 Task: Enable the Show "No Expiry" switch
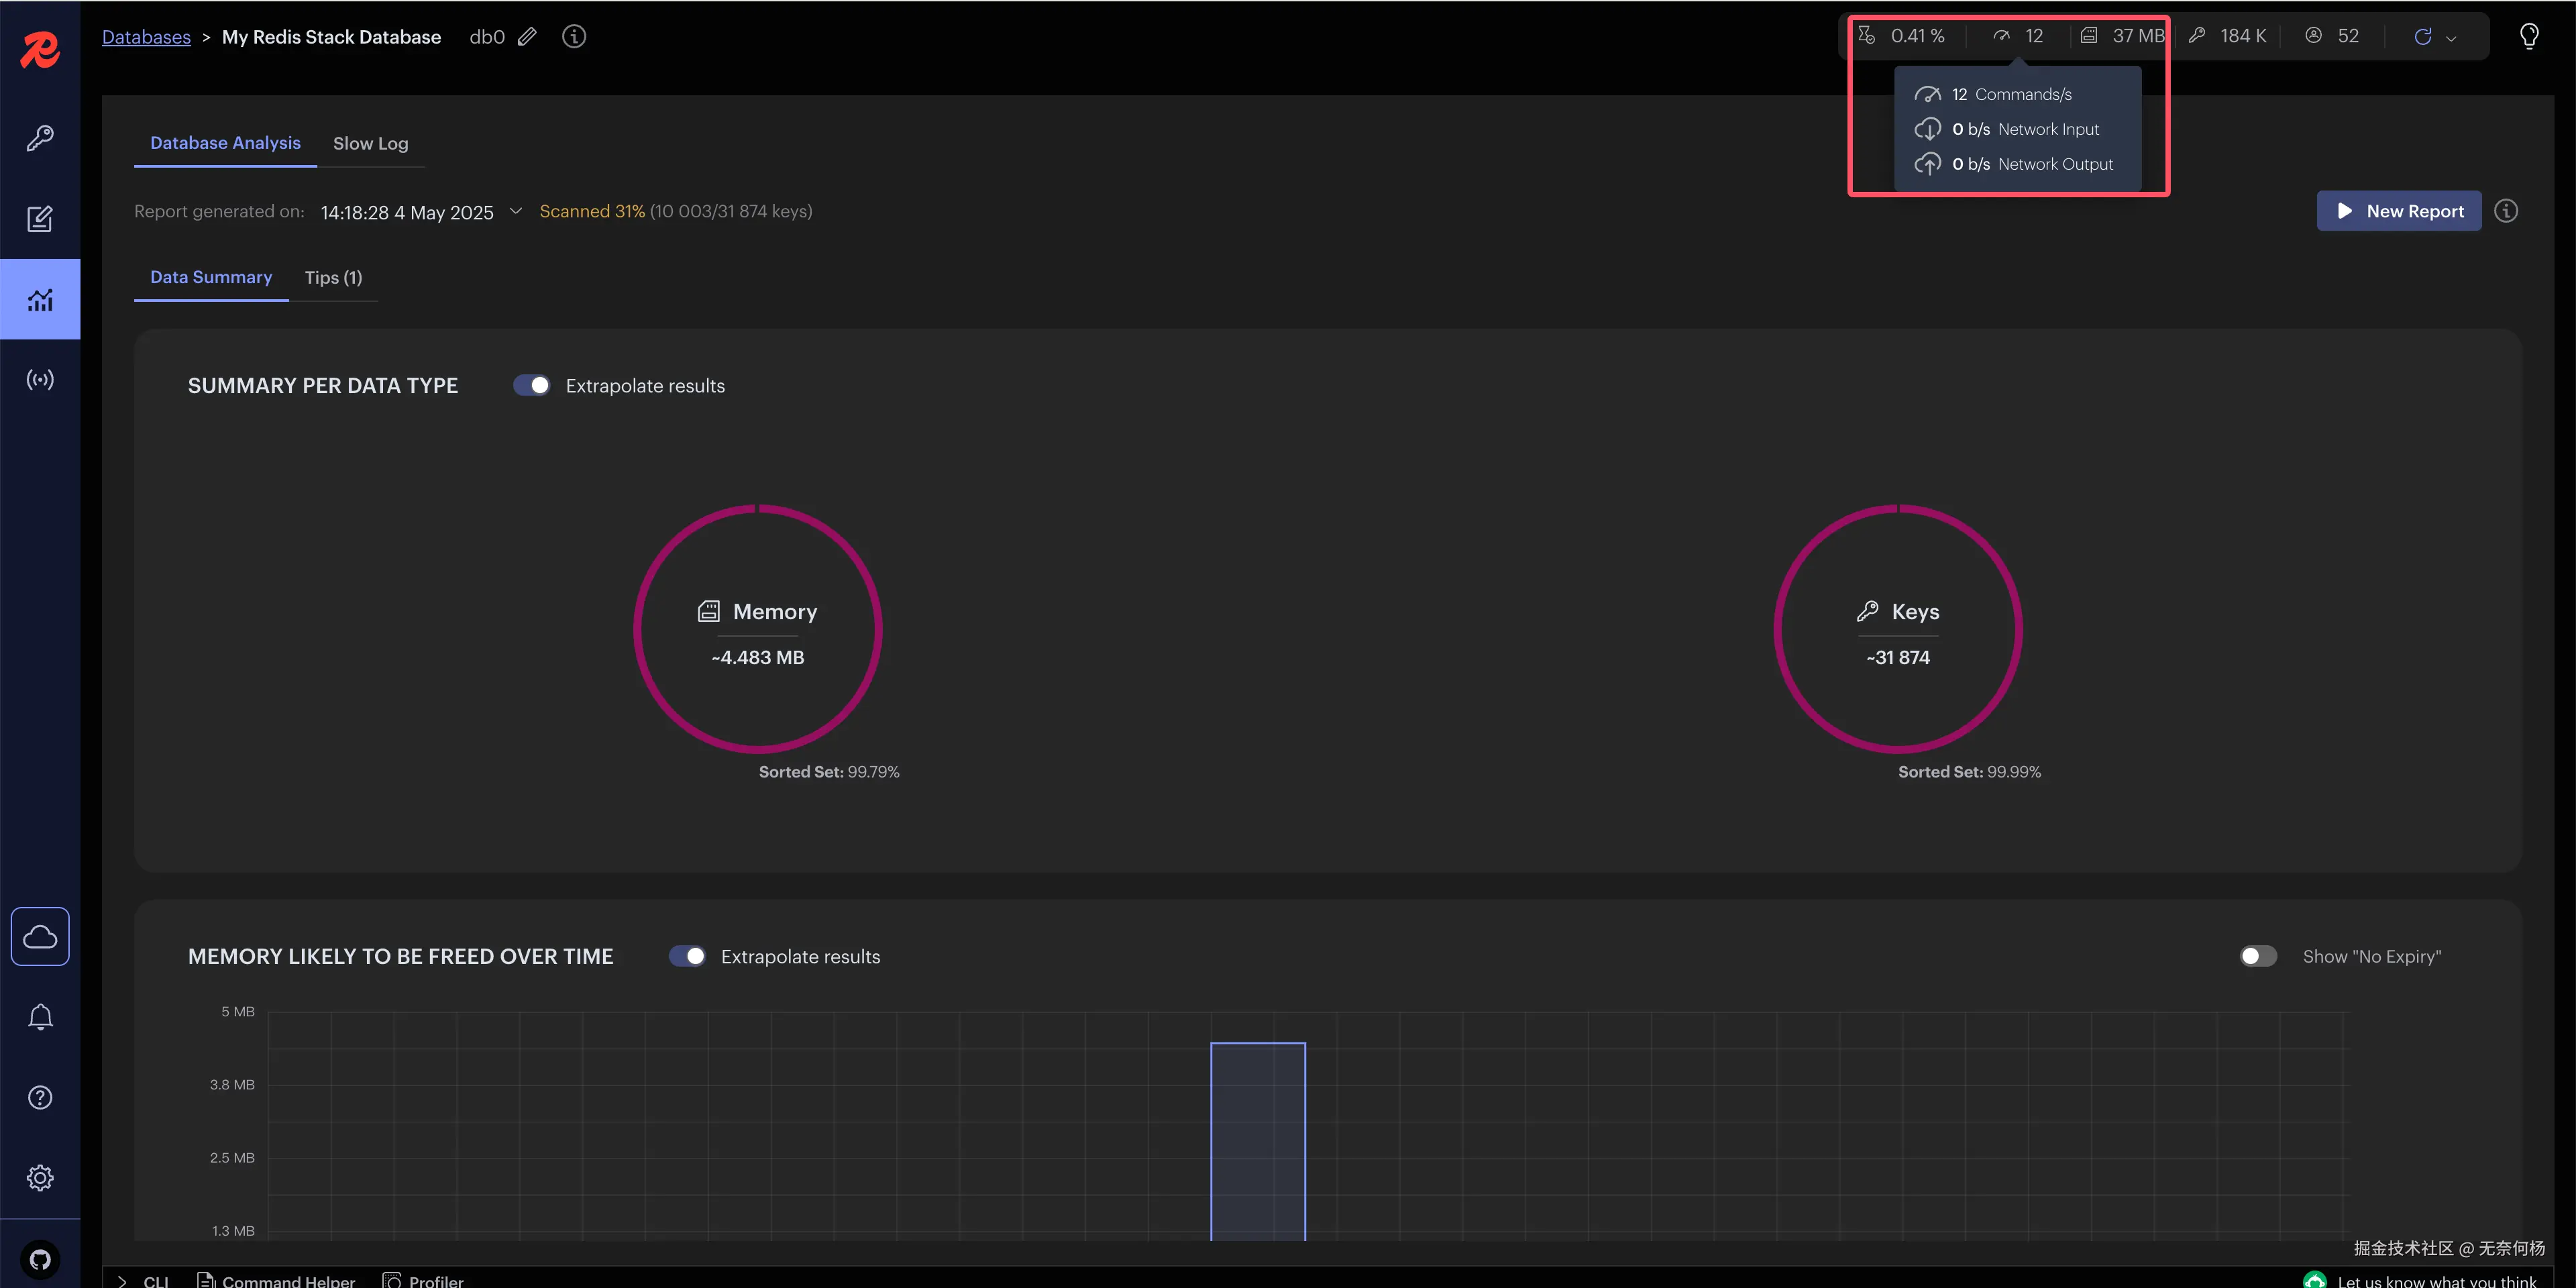point(2258,956)
